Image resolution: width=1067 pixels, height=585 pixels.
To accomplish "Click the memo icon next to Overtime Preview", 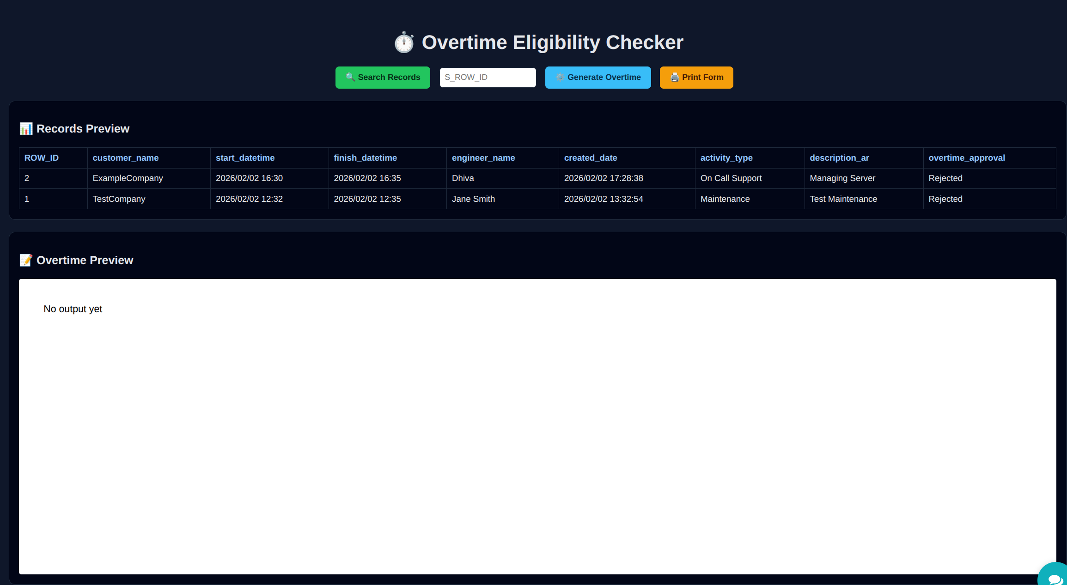I will (x=26, y=260).
